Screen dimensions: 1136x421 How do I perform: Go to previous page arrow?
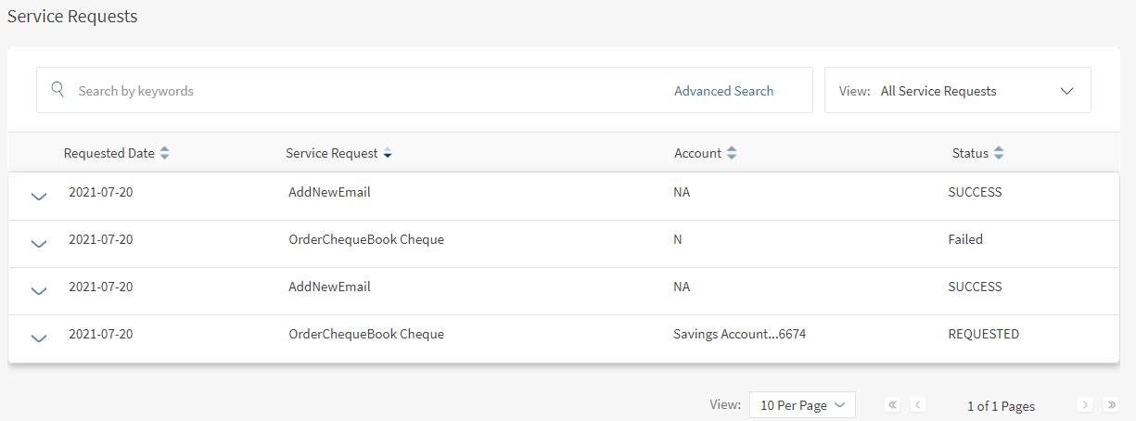coord(918,405)
